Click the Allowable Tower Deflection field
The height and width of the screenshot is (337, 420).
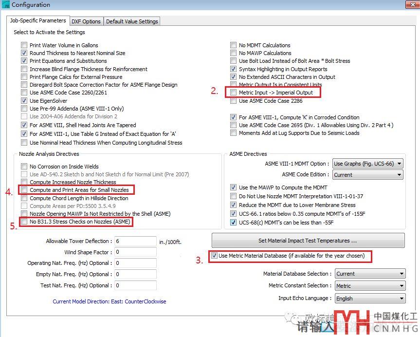pos(135,241)
